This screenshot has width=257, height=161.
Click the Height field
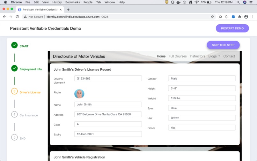tap(202, 88)
